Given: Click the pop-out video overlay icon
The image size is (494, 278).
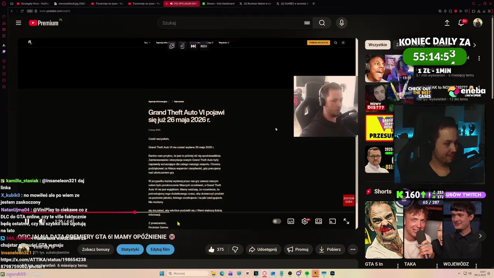Looking at the screenshot, I should 172,46.
